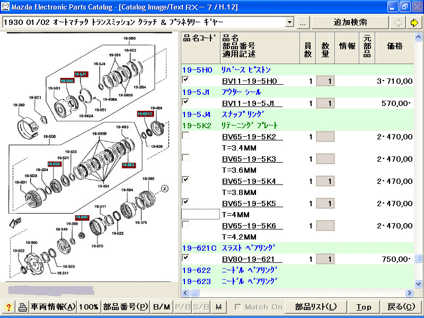The width and height of the screenshot is (424, 318).
Task: Open 車両情報(A) vehicle info
Action: (x=53, y=307)
